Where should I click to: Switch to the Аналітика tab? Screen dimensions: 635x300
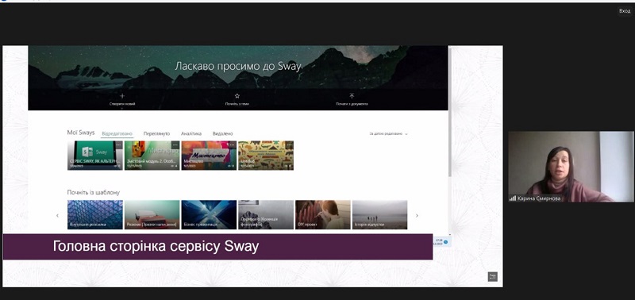pyautogui.click(x=191, y=133)
